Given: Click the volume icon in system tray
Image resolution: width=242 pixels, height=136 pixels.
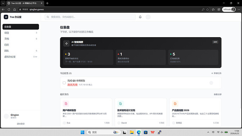Looking at the screenshot, I should pos(222,132).
